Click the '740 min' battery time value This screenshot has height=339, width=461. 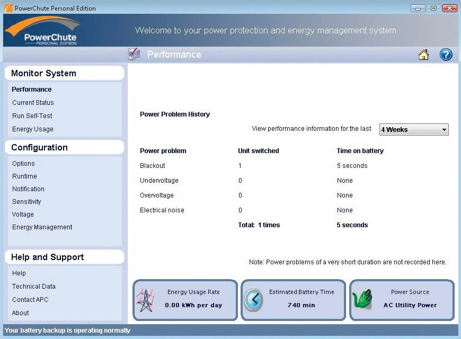(302, 305)
